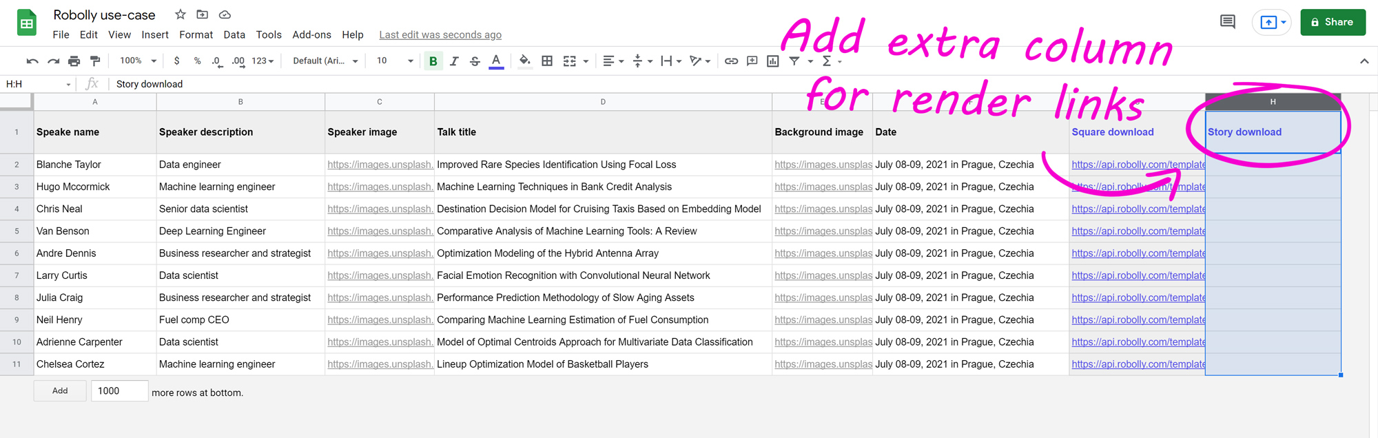The image size is (1378, 438).
Task: Click the rows count field showing 1000
Action: point(119,391)
